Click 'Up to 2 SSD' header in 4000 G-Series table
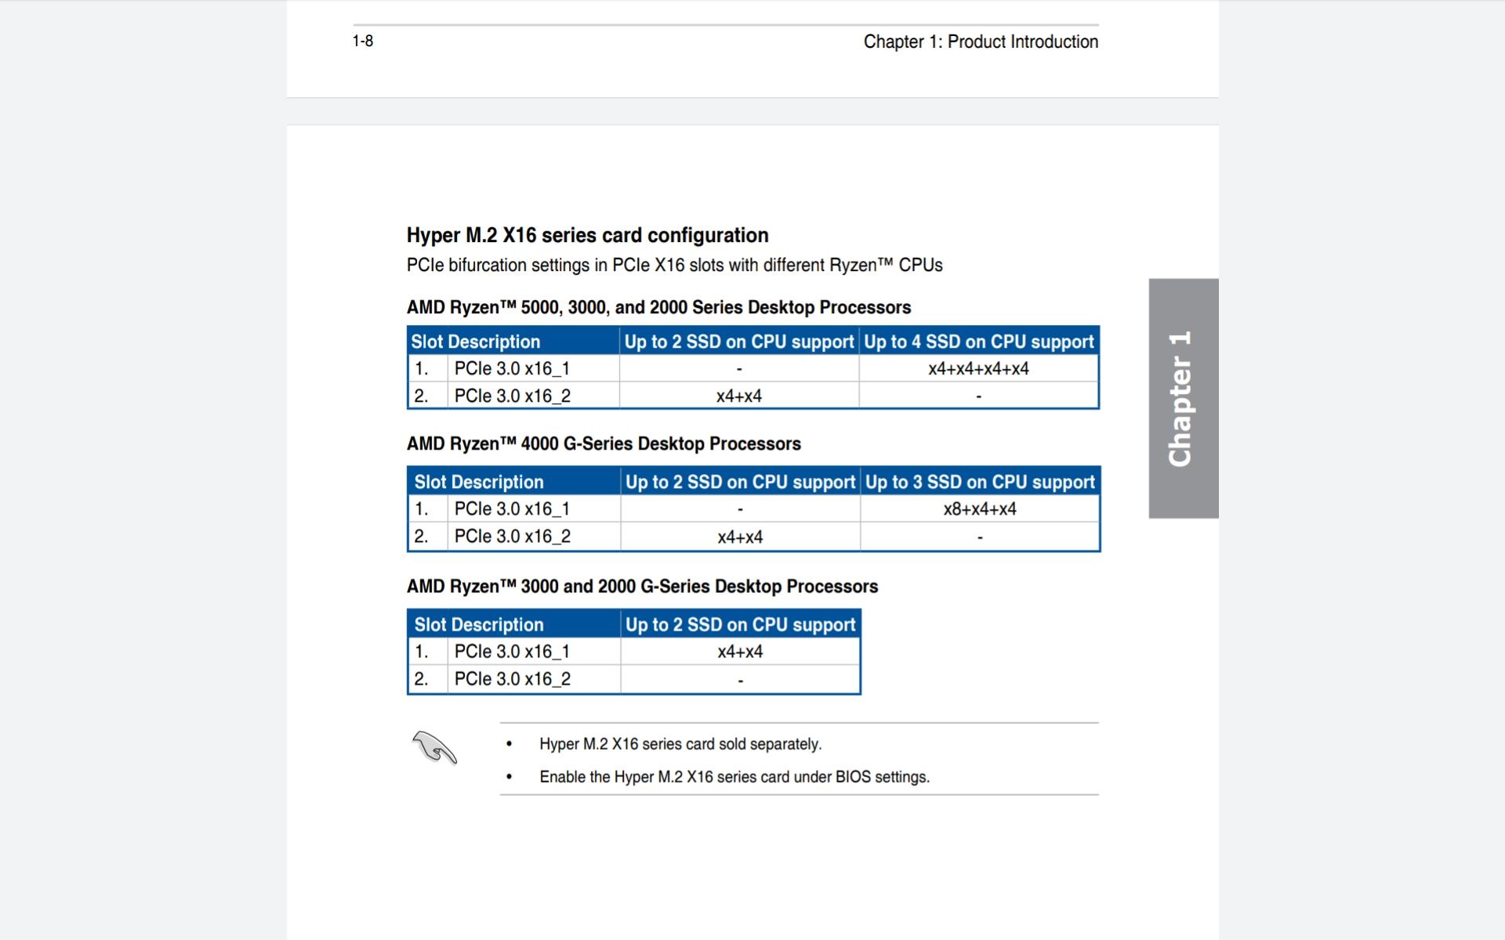Image resolution: width=1505 pixels, height=940 pixels. pos(740,482)
